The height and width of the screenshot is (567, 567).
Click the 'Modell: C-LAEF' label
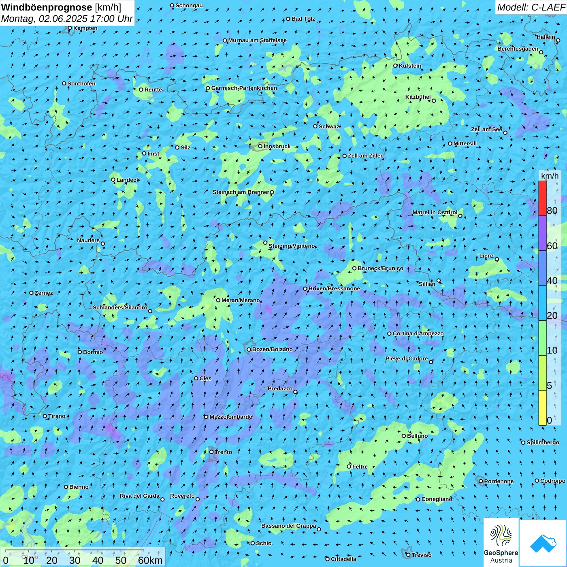coord(531,7)
